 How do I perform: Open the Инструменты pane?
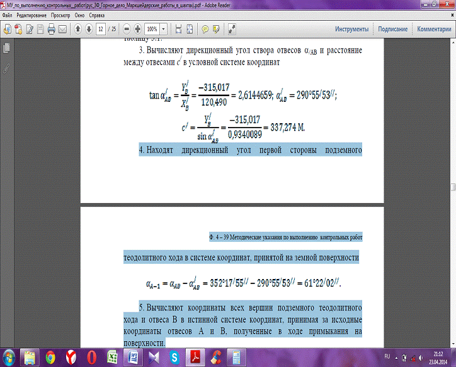point(351,29)
